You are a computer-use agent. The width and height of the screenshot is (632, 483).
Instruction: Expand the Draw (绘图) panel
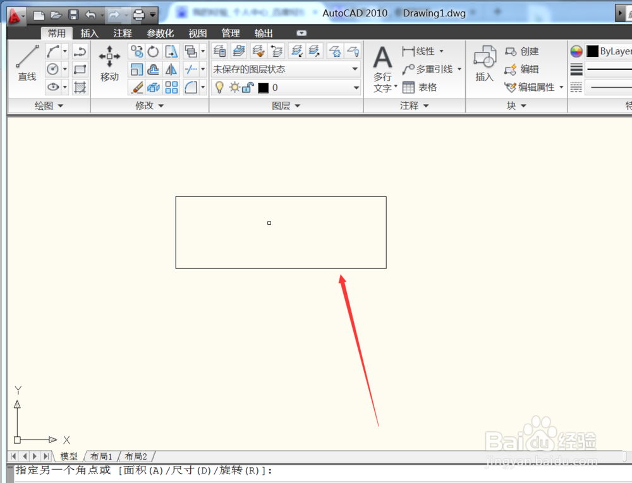[49, 106]
